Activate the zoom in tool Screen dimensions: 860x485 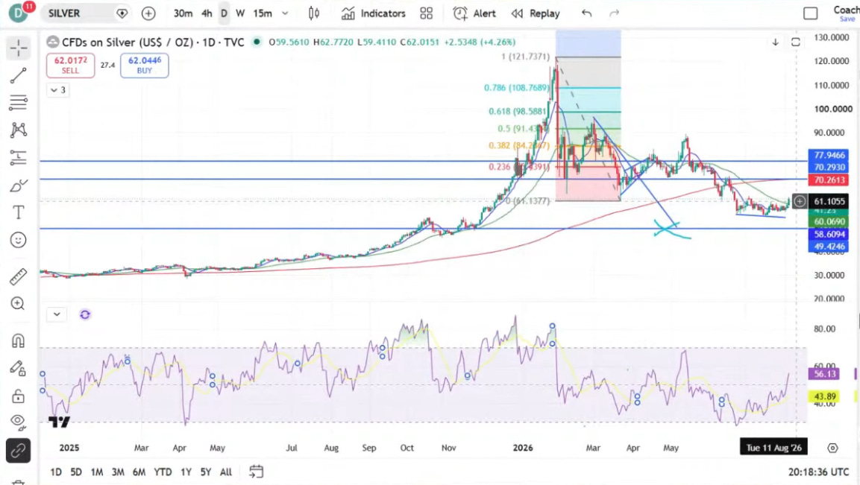point(18,304)
